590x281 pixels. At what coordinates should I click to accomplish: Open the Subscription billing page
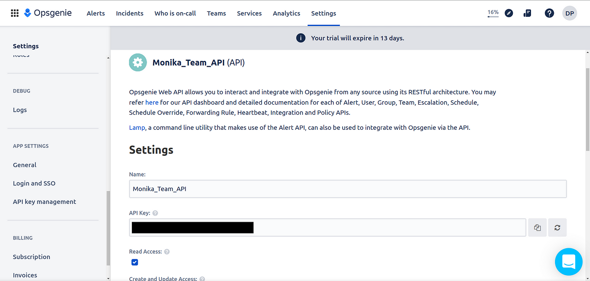[32, 257]
